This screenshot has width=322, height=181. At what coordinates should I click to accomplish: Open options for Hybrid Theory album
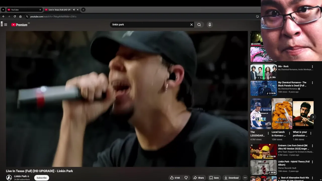312,162
